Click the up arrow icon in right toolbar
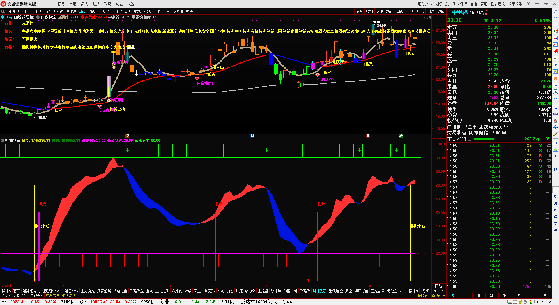The width and height of the screenshot is (559, 305). (556, 18)
